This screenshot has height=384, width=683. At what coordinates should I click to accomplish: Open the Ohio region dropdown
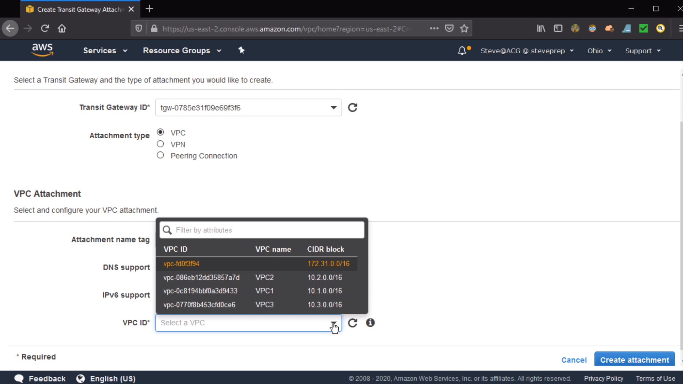(x=599, y=51)
